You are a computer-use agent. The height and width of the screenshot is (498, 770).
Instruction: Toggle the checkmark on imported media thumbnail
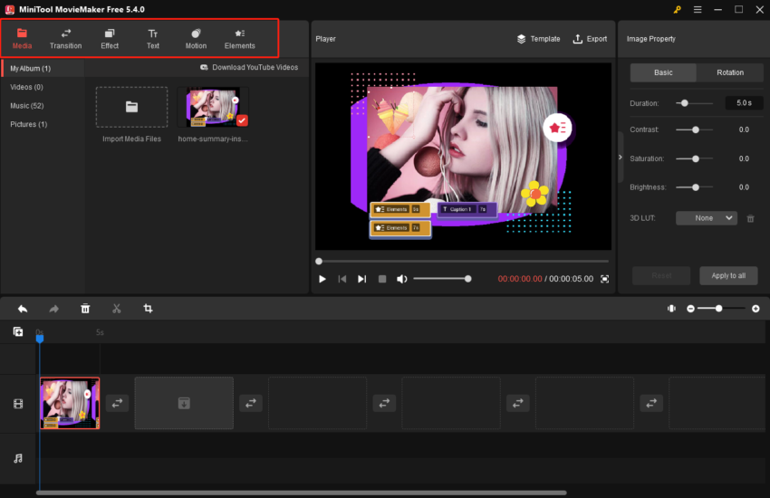pyautogui.click(x=242, y=120)
